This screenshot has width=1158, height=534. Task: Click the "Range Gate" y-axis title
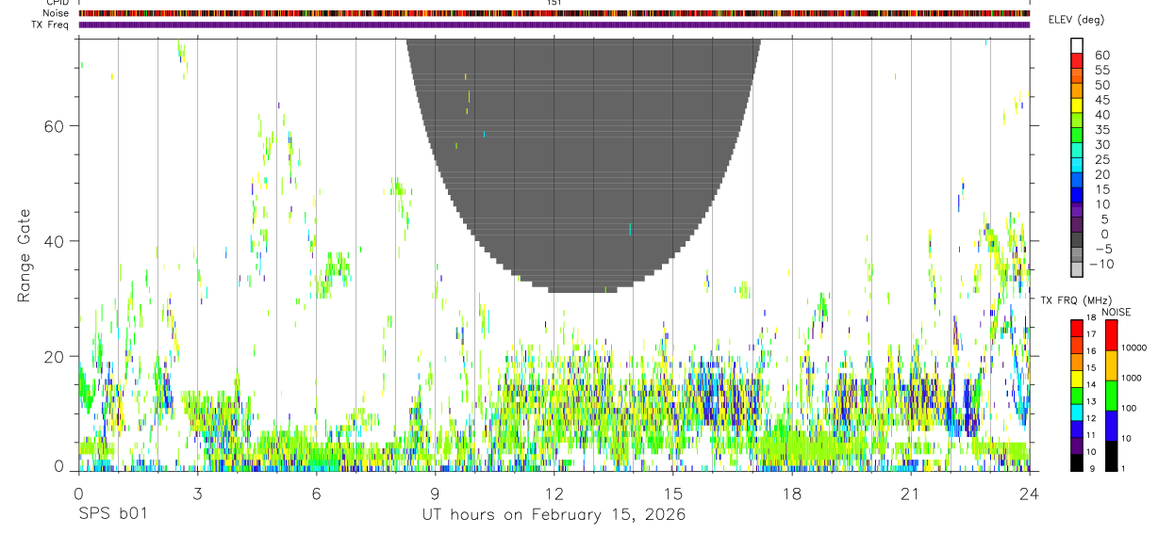pos(24,255)
